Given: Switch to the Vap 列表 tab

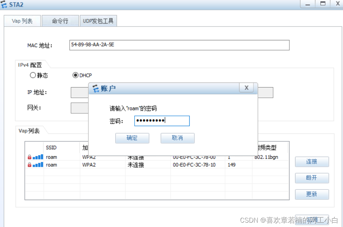Looking at the screenshot, I should tap(22, 21).
